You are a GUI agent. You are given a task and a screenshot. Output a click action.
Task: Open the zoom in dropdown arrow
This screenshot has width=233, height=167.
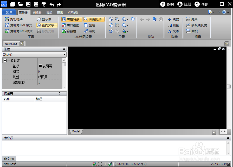(127, 19)
